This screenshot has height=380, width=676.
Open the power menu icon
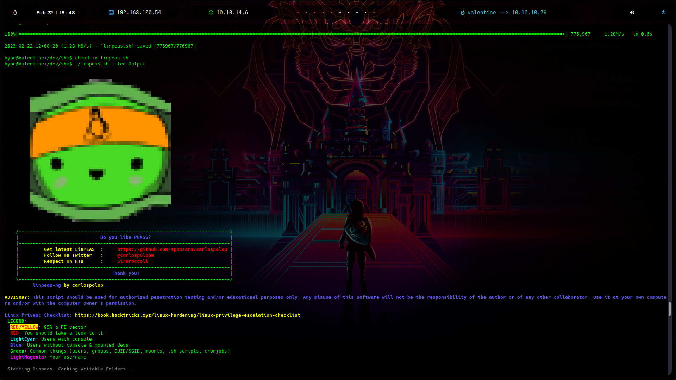pos(663,12)
